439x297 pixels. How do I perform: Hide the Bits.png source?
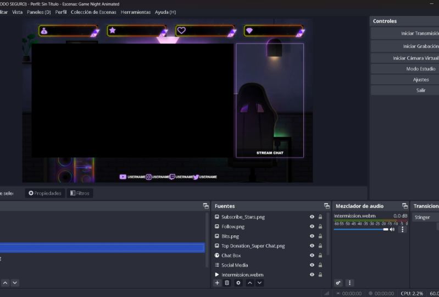[x=312, y=236]
